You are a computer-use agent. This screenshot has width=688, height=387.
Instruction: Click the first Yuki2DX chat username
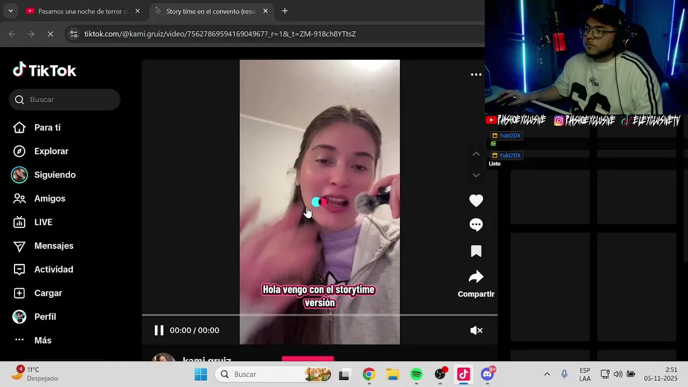pyautogui.click(x=510, y=135)
